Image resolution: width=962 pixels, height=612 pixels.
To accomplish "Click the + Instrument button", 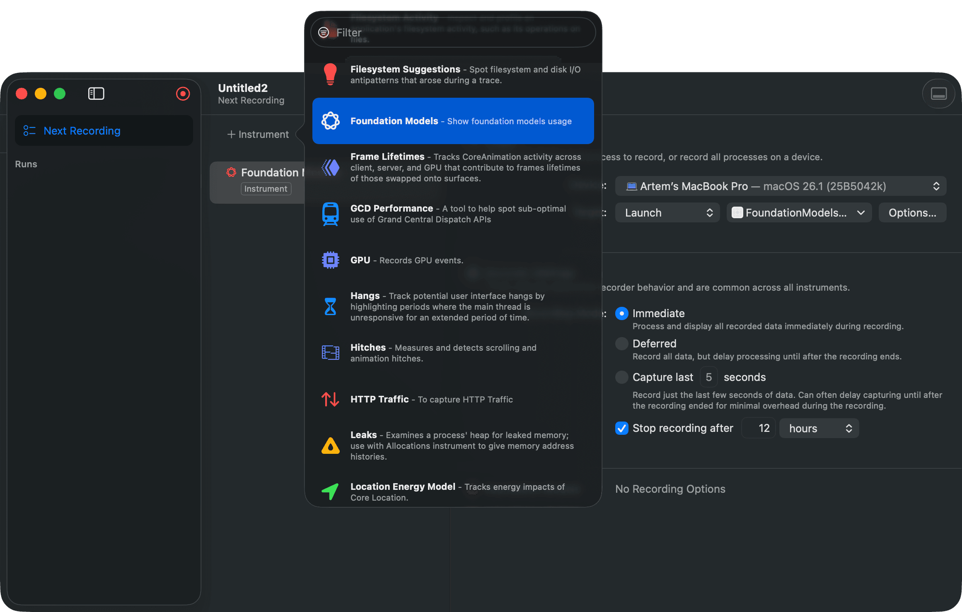I will 258,134.
